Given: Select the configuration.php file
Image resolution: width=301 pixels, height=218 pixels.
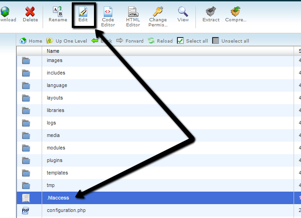Looking at the screenshot, I should coord(66,211).
